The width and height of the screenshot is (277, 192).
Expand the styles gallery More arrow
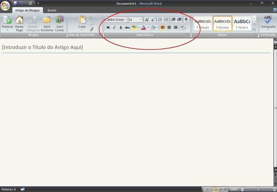coord(254,29)
